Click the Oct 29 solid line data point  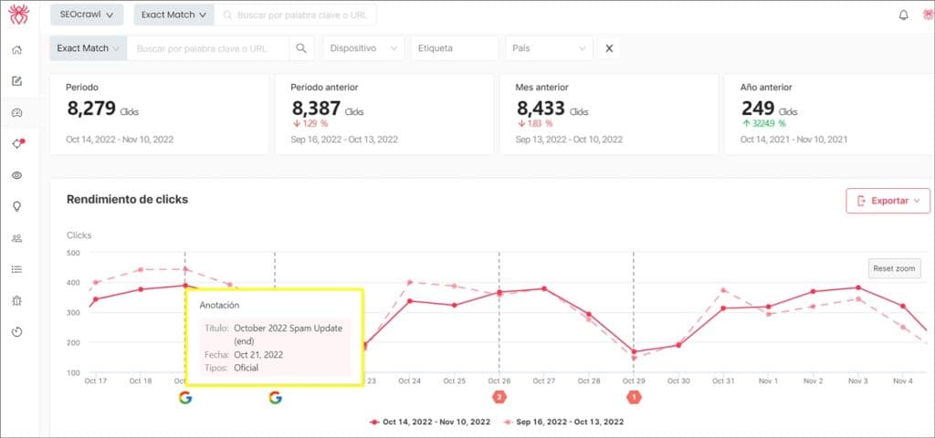tap(634, 351)
